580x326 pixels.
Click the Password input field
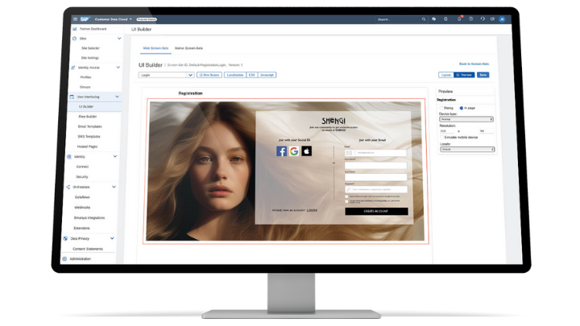376,190
